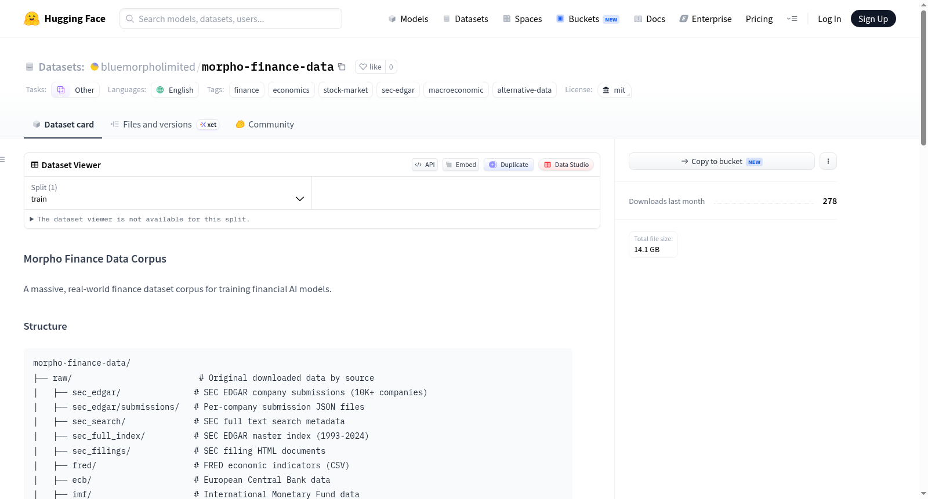Screen dimensions: 928x499
Task: Visit the Enterprise page
Action: [705, 19]
